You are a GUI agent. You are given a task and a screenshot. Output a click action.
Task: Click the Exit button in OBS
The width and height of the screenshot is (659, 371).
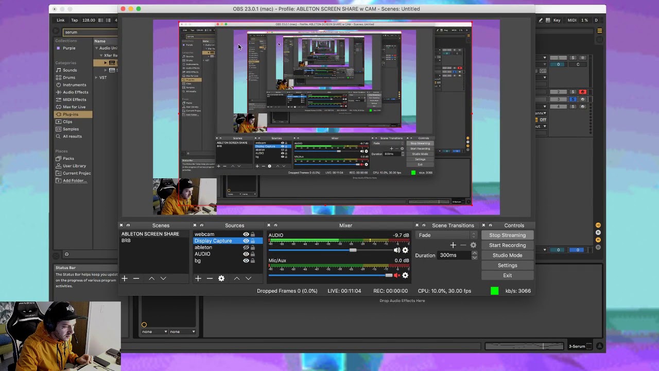[x=507, y=276]
